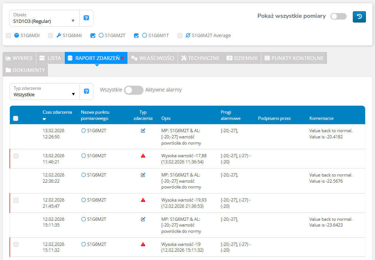Toggle Pokaż wszystkie pomiary switch
This screenshot has height=260, width=375.
point(338,16)
